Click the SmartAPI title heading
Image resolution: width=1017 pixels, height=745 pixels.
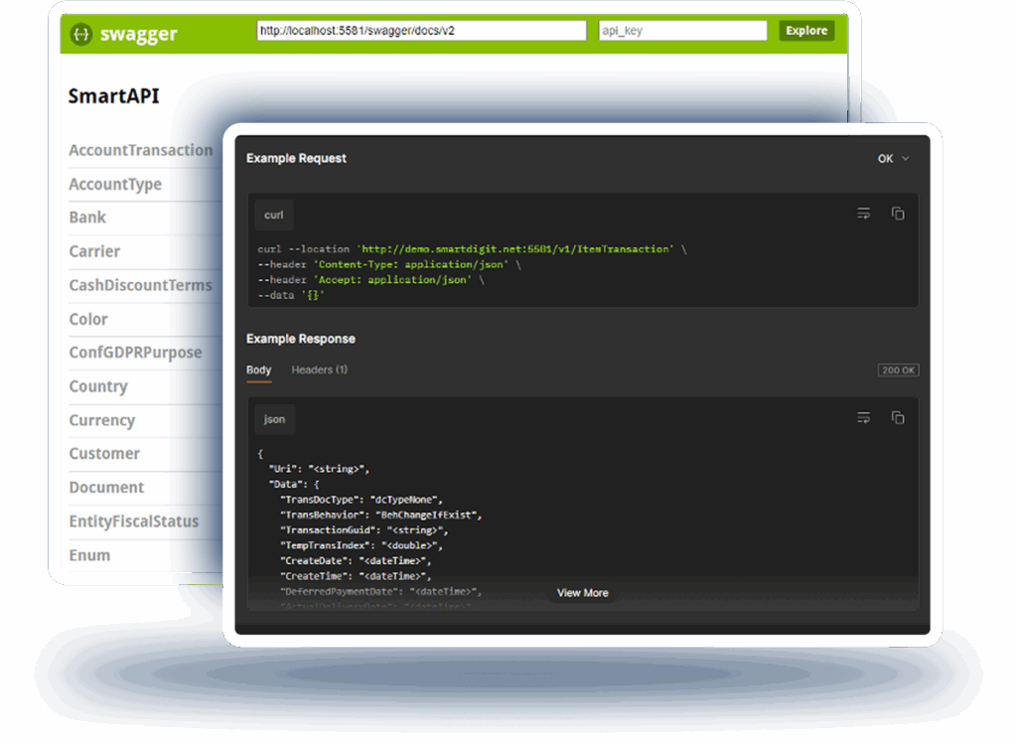[x=113, y=96]
